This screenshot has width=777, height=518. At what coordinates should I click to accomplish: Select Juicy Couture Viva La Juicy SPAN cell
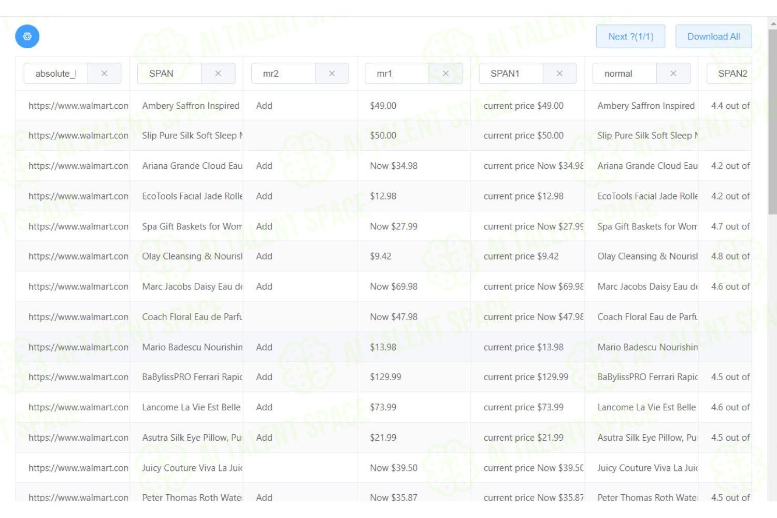coord(186,468)
